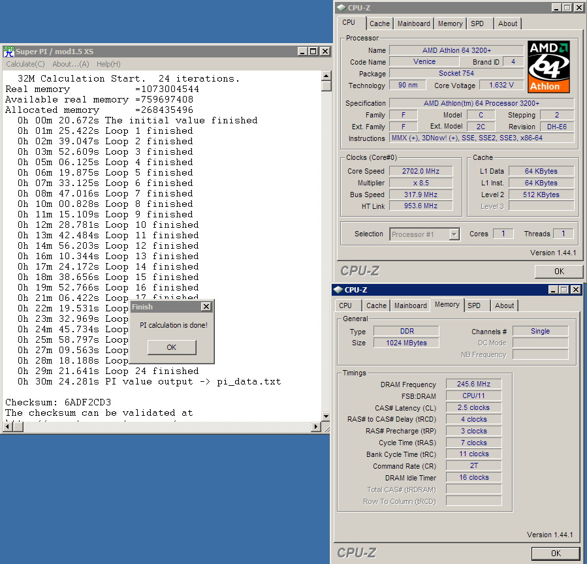Click the Channels # value Single

540,331
